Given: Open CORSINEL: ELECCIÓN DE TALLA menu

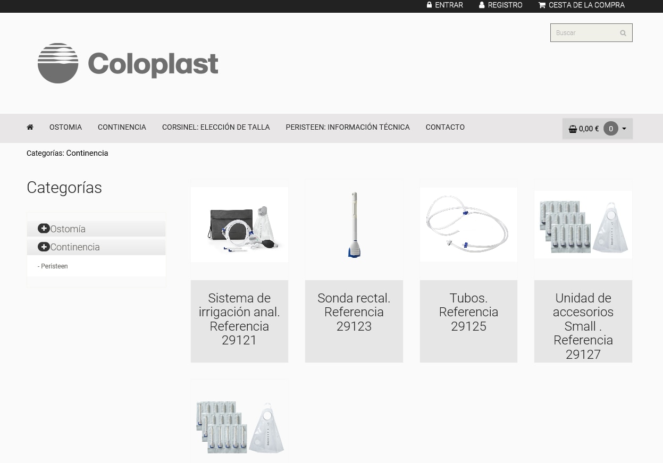Looking at the screenshot, I should [216, 127].
